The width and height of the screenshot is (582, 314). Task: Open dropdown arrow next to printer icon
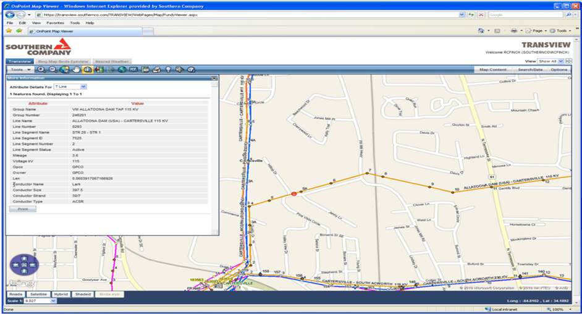click(x=521, y=31)
